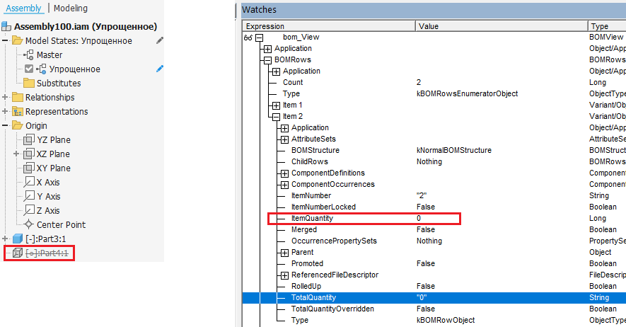The image size is (626, 327).
Task: Expand Application under bom_View
Action: 267,49
